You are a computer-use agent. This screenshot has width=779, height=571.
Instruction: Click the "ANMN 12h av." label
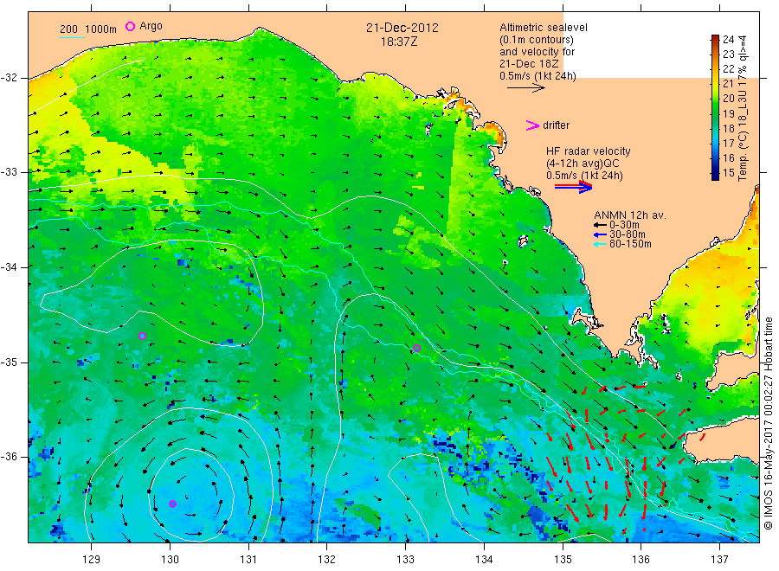point(630,215)
